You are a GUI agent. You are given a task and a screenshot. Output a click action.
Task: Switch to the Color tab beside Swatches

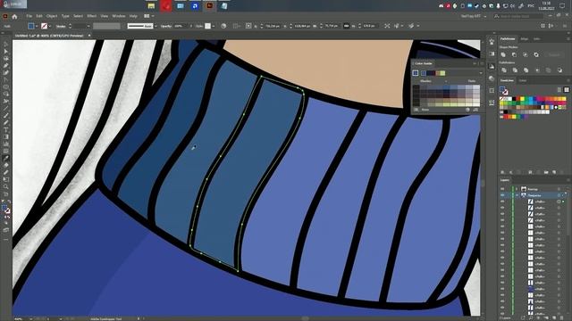coord(523,80)
